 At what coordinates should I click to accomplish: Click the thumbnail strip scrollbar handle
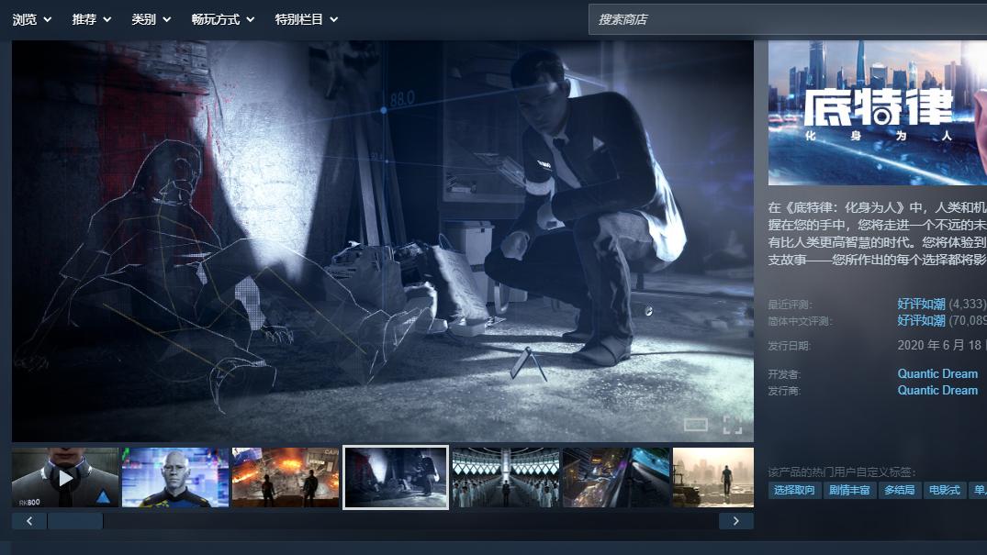[75, 521]
